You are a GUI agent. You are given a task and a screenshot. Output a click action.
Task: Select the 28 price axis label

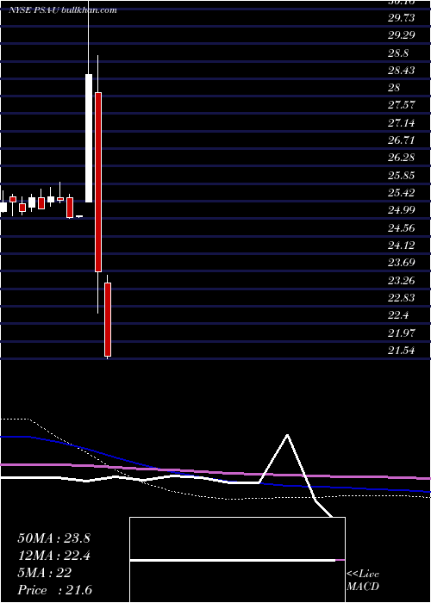[394, 88]
